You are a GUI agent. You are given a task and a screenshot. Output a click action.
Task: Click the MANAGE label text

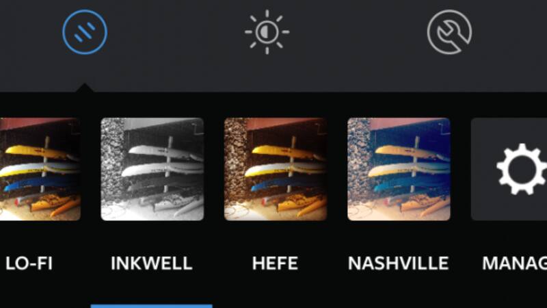(x=515, y=264)
